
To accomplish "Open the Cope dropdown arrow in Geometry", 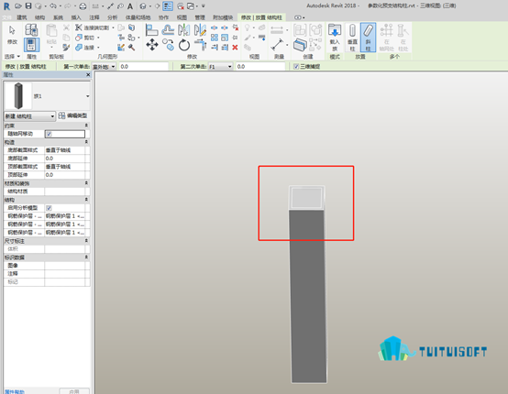I will (113, 27).
